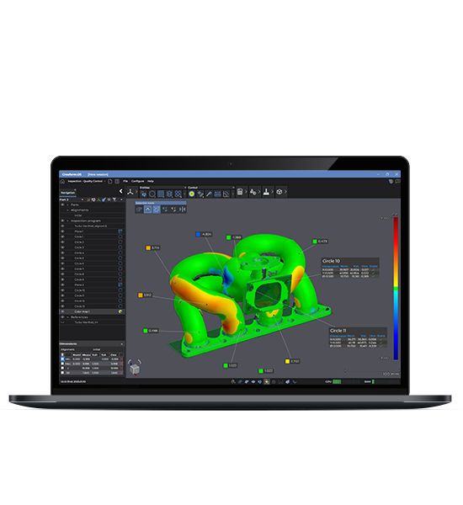Select the Circle 7 tree row
The image size is (463, 505).
click(92, 269)
